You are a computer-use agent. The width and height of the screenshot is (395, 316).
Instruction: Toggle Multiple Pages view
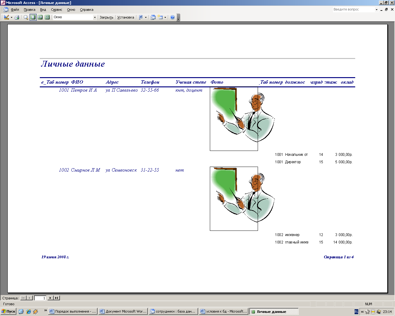tap(47, 17)
